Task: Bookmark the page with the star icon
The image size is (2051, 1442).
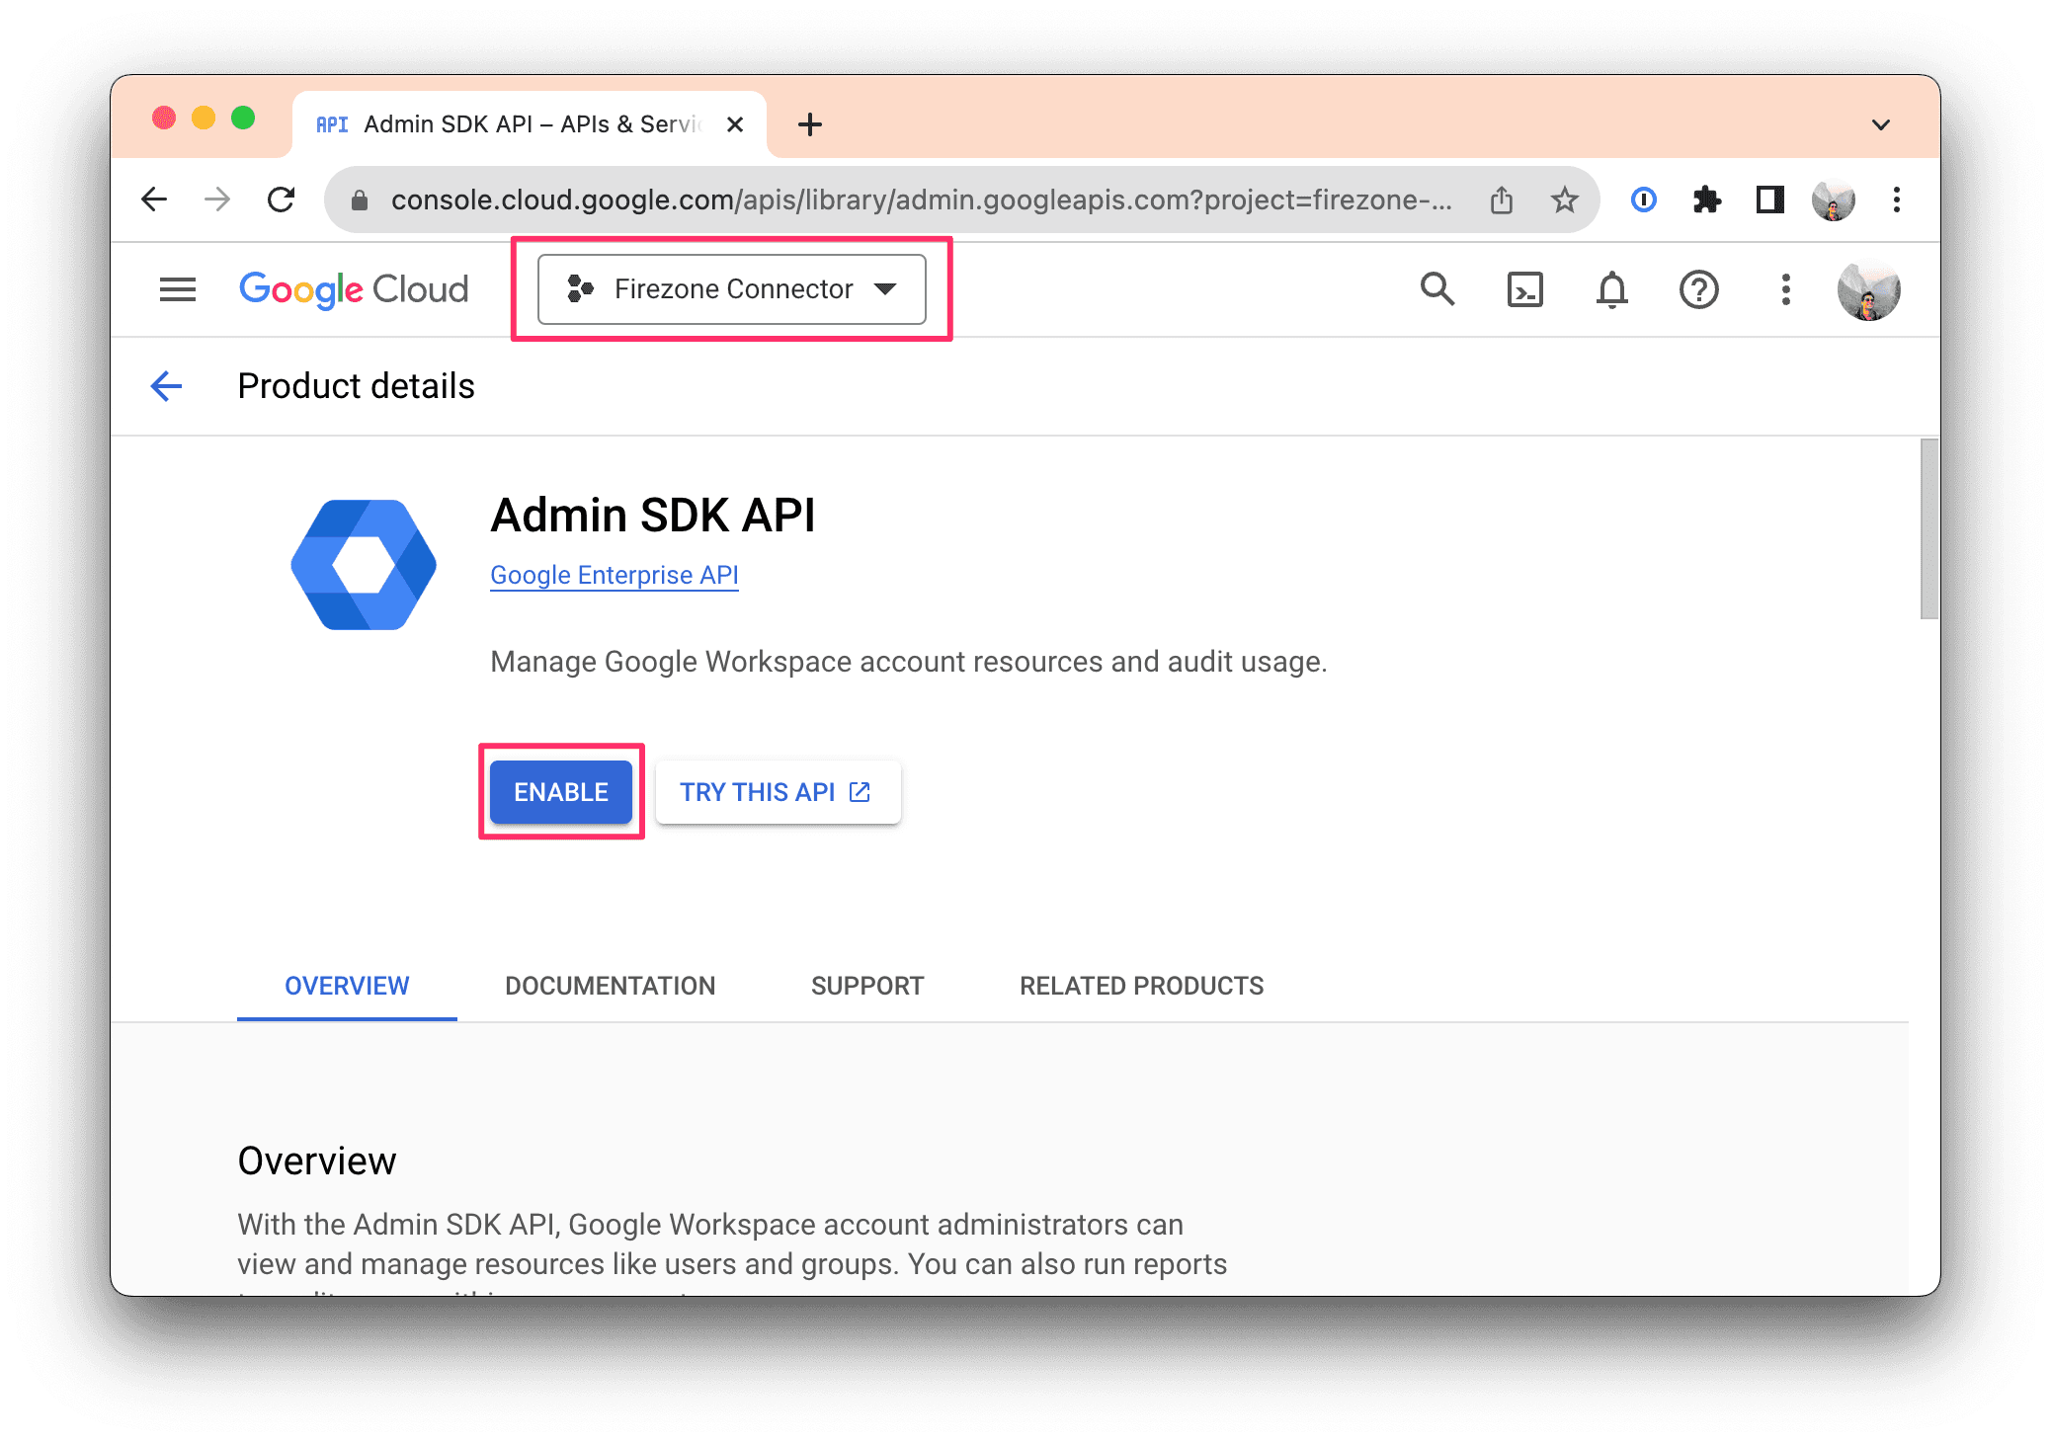Action: tap(1564, 200)
